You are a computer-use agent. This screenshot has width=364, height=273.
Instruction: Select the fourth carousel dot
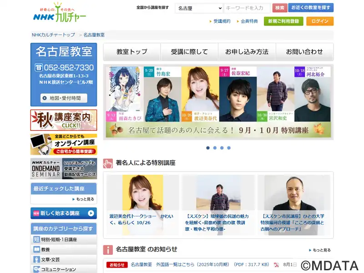229,148
